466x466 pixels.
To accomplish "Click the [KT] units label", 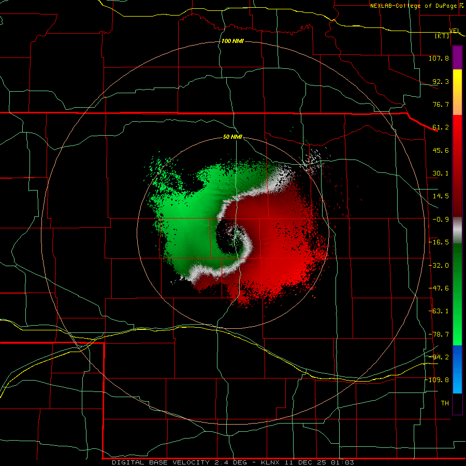I will tap(442, 36).
